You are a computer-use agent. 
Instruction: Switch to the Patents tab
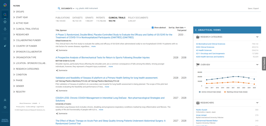pyautogui.click(x=101, y=18)
